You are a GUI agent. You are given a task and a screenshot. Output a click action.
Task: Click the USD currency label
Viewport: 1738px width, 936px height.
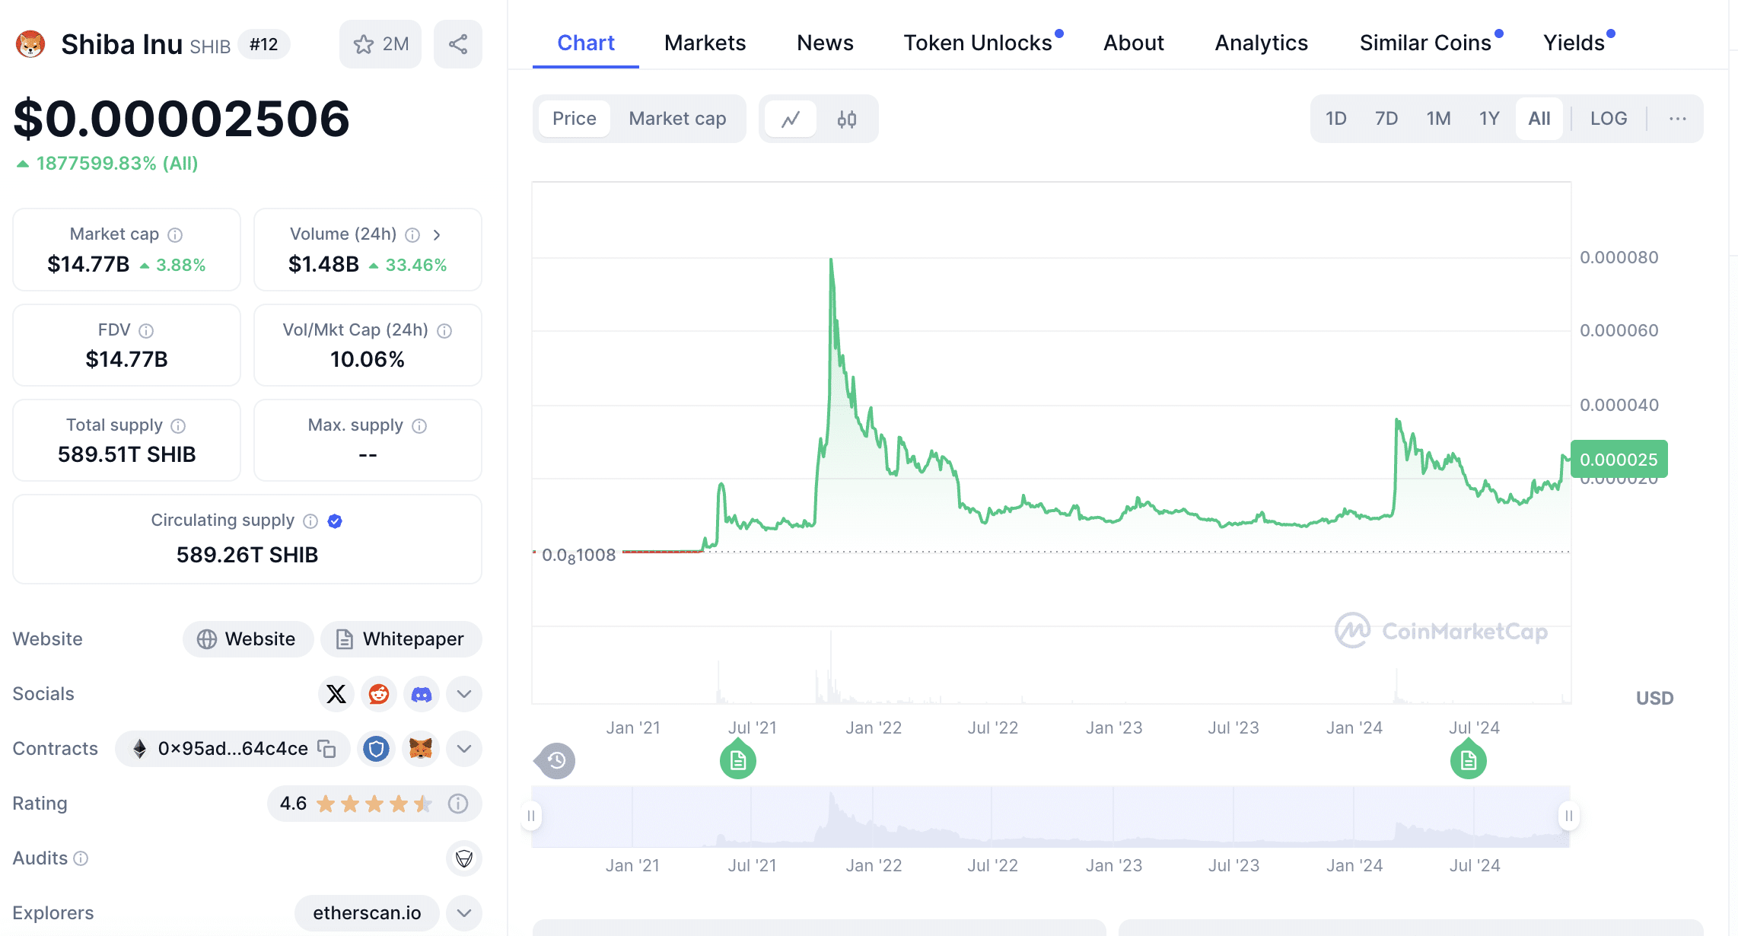[x=1654, y=698]
